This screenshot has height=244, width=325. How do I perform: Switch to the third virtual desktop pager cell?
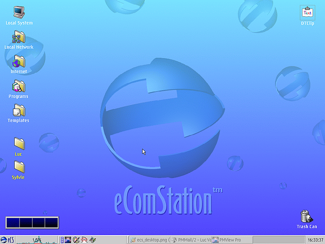tap(38, 222)
